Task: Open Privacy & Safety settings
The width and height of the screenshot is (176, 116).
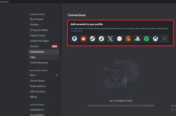Action: [x=44, y=30]
